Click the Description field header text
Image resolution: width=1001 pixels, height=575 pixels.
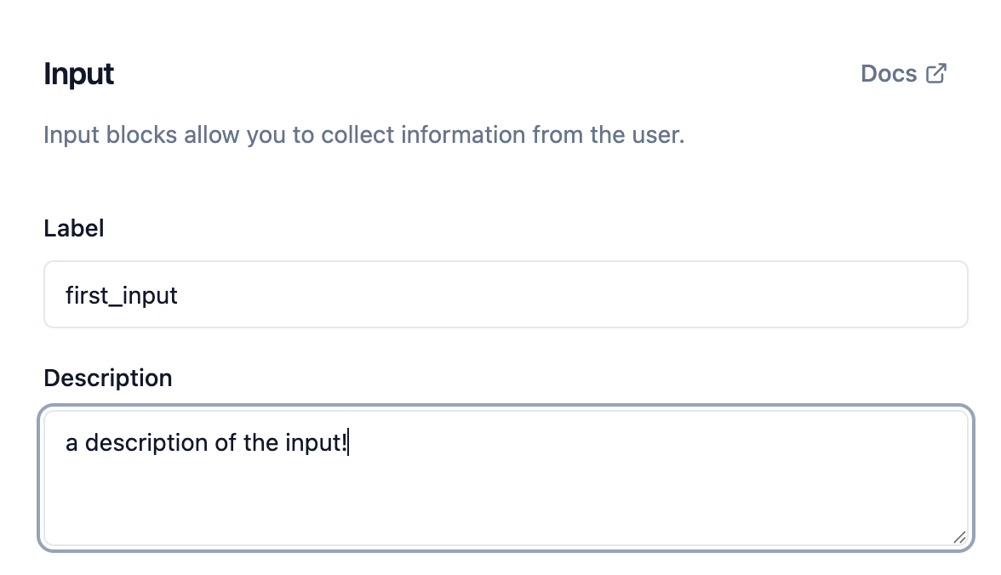click(107, 378)
